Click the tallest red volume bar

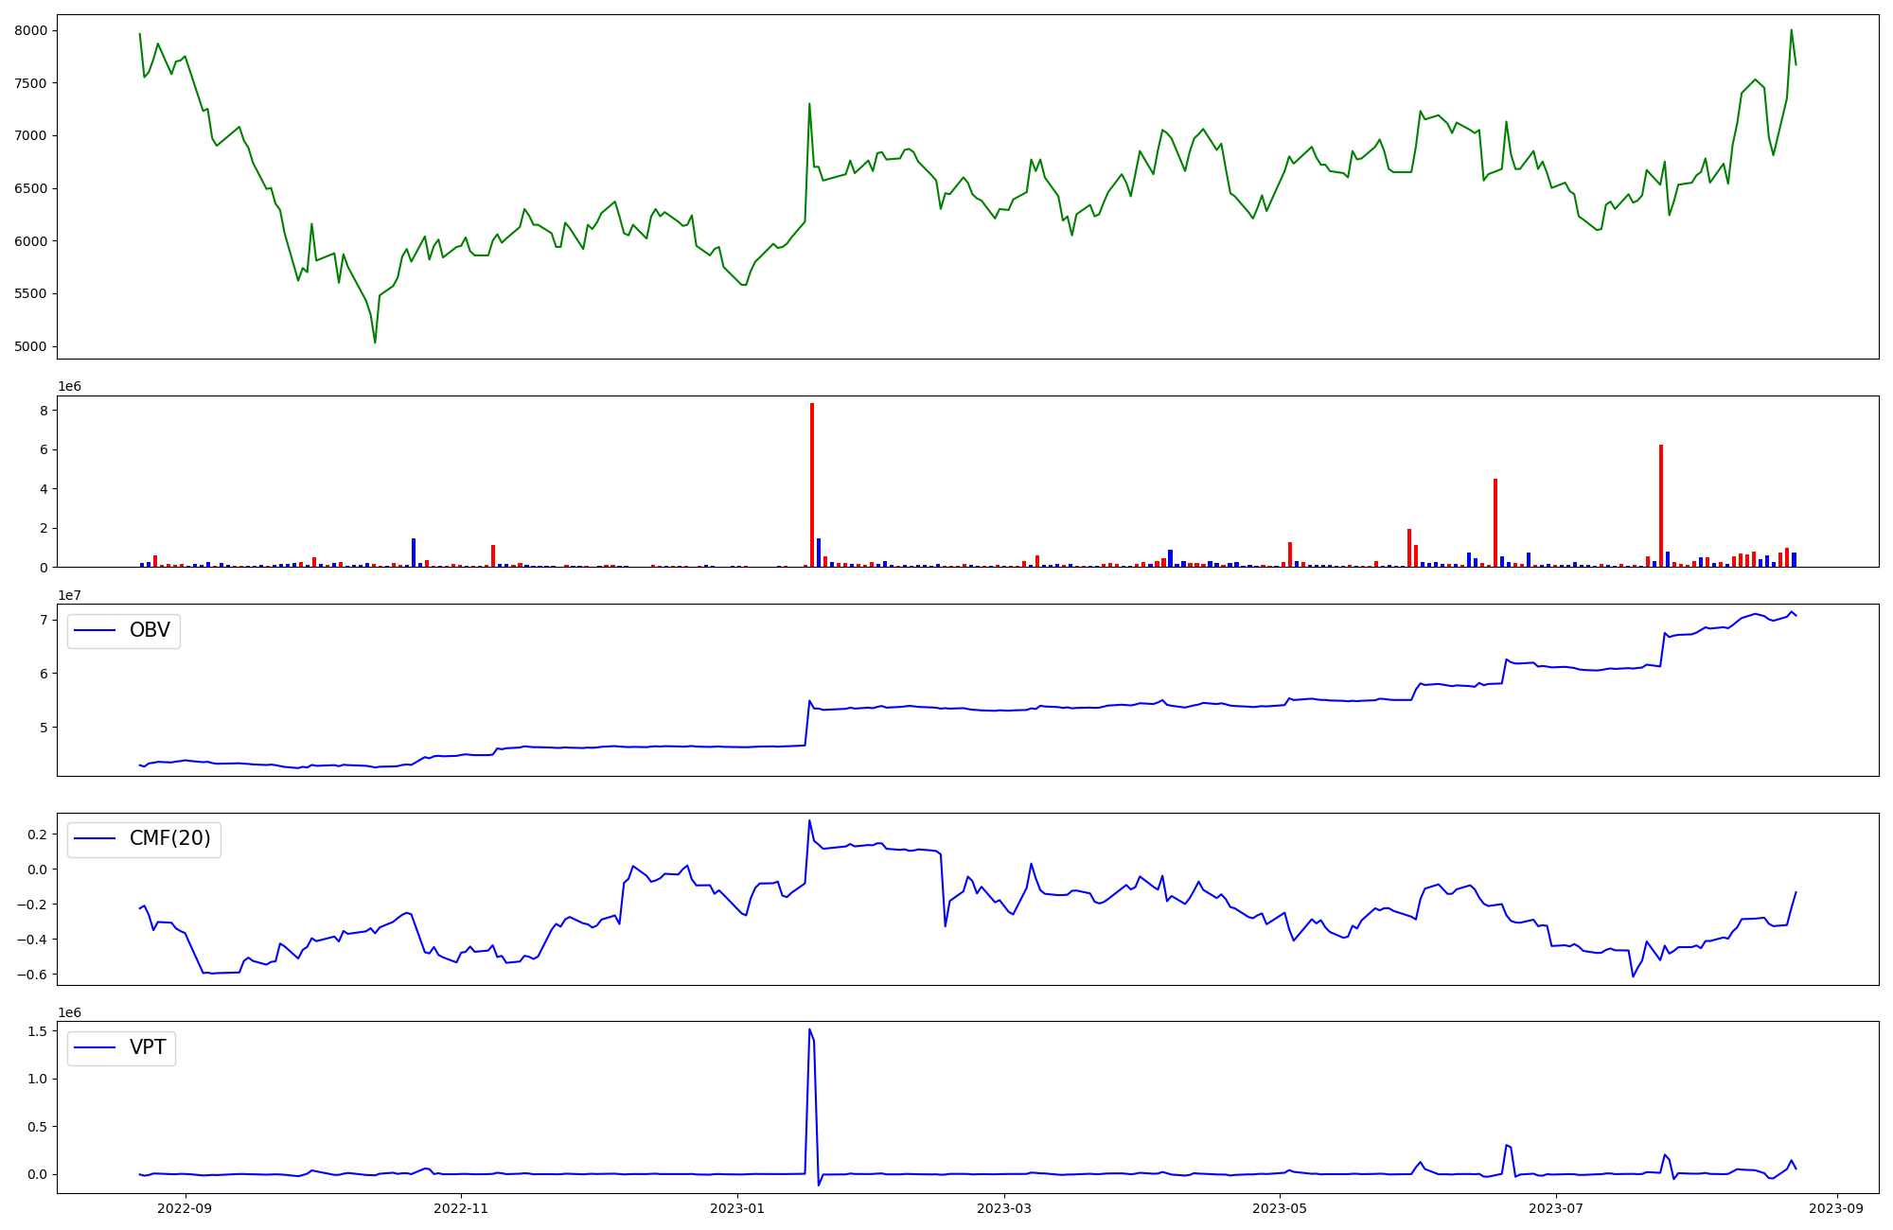[812, 484]
